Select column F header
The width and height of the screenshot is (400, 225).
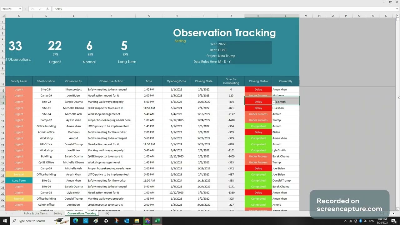(111, 16)
